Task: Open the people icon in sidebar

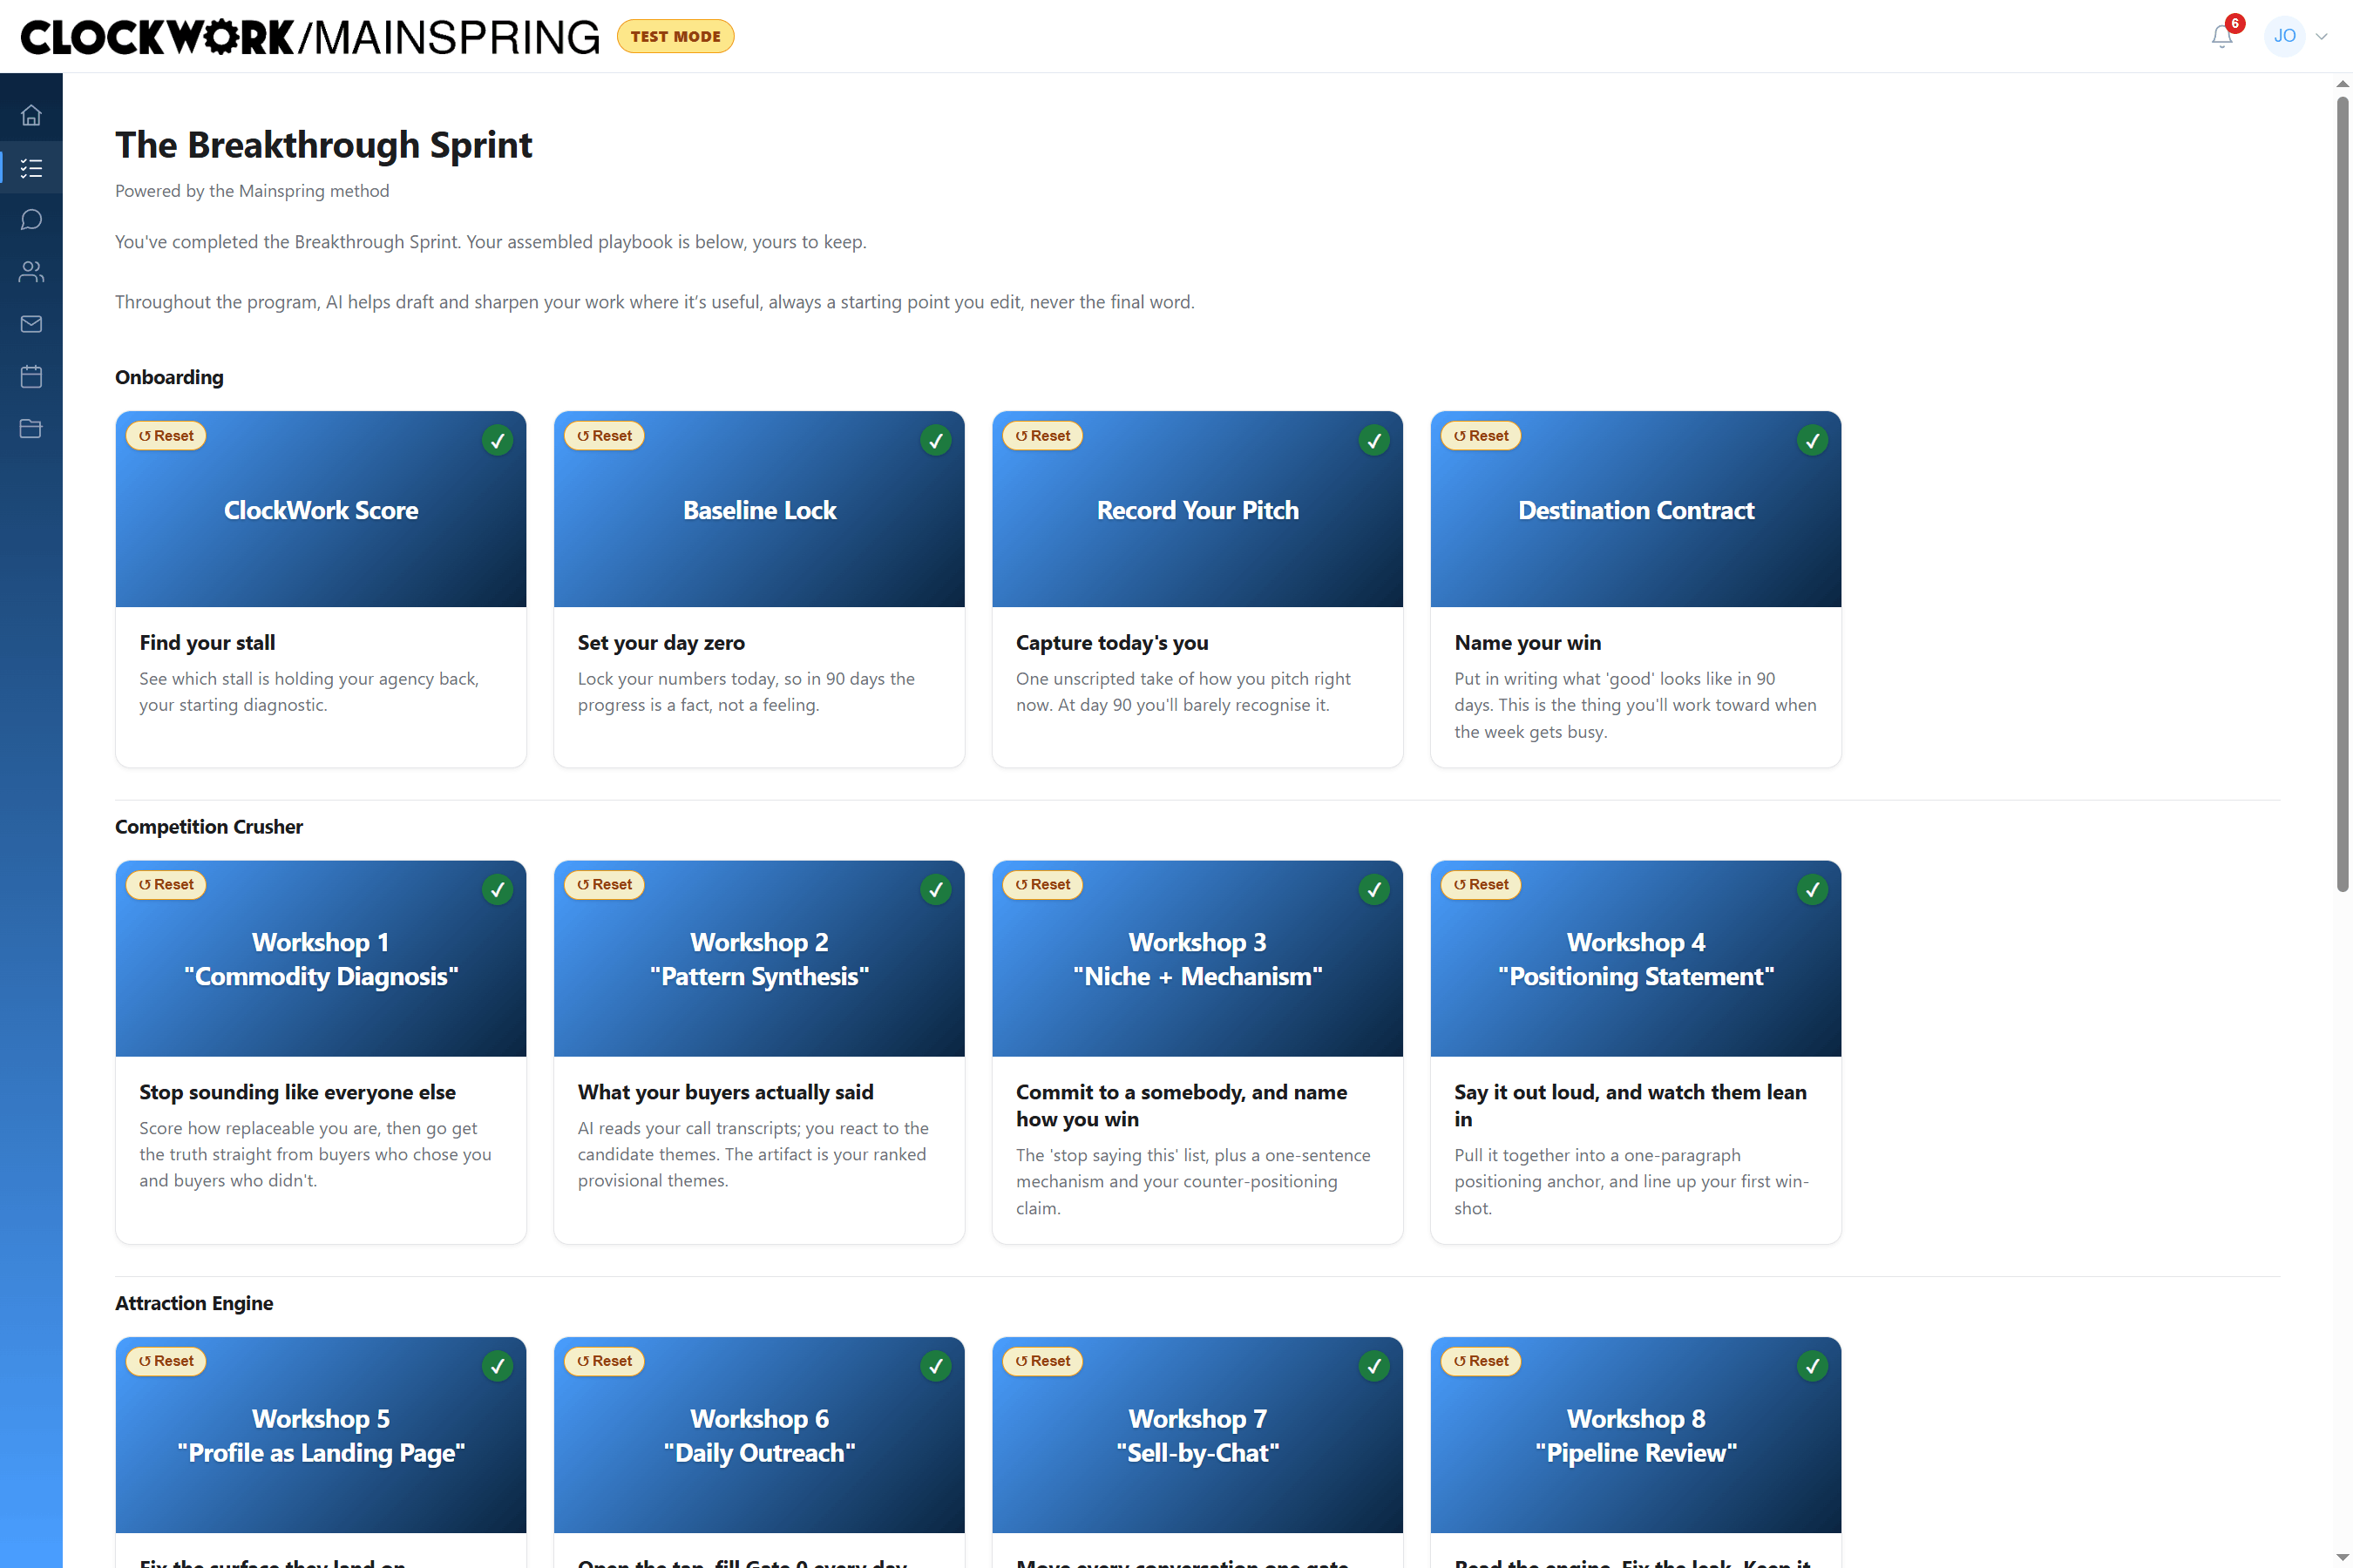Action: 31,271
